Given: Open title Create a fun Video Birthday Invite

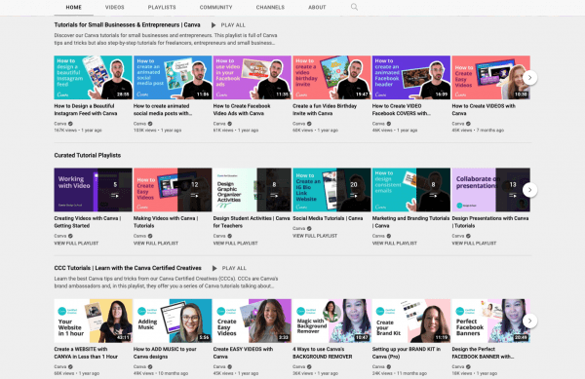Looking at the screenshot, I should [325, 109].
